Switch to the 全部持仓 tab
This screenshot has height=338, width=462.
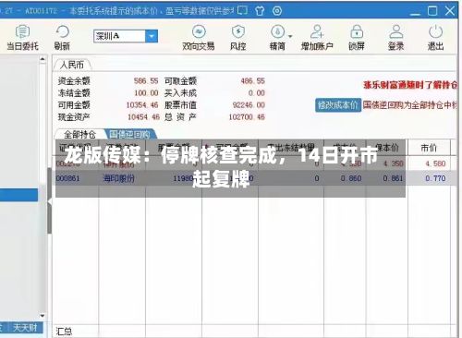tap(79, 134)
